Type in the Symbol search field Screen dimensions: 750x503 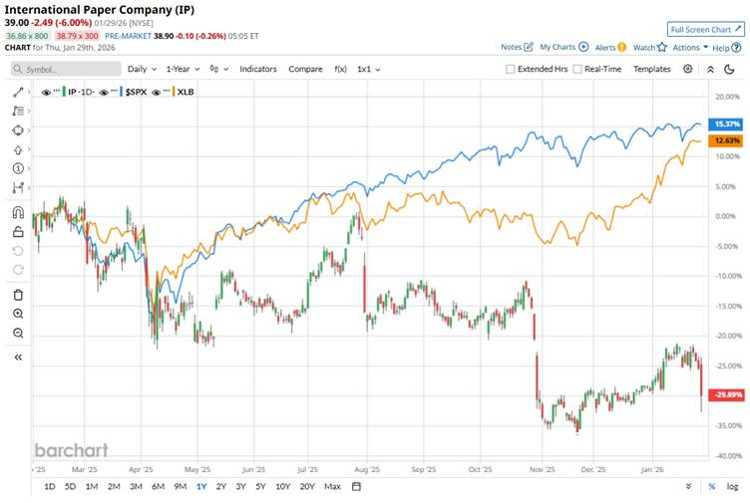point(65,69)
